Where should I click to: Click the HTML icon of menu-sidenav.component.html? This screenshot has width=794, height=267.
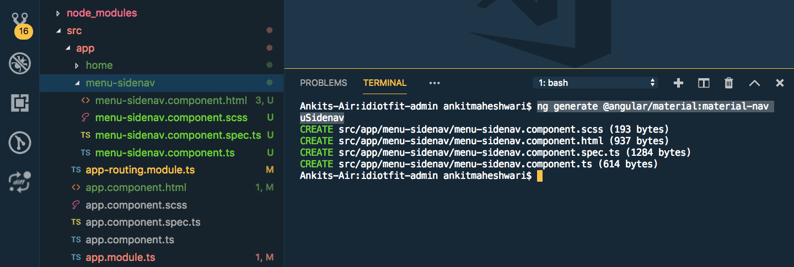85,100
